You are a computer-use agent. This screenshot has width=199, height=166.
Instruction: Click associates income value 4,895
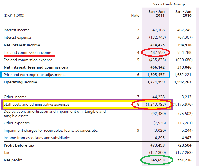pos(160,138)
